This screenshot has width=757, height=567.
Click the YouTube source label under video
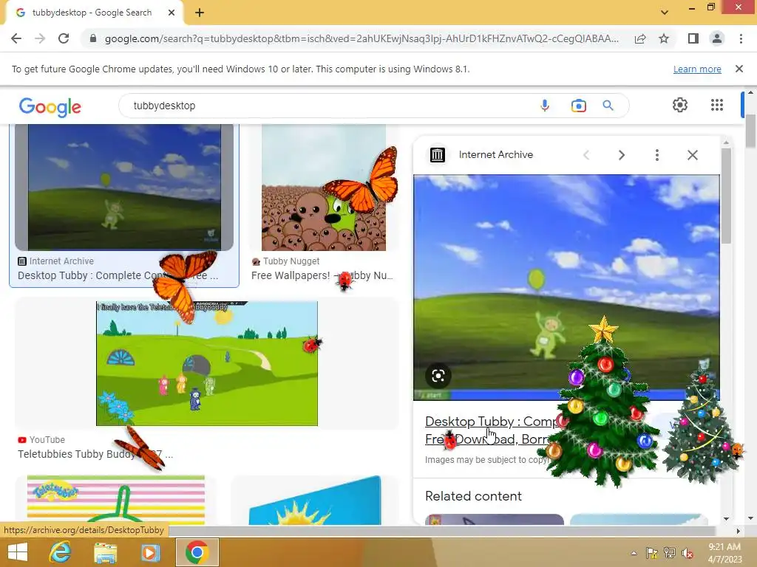(47, 440)
